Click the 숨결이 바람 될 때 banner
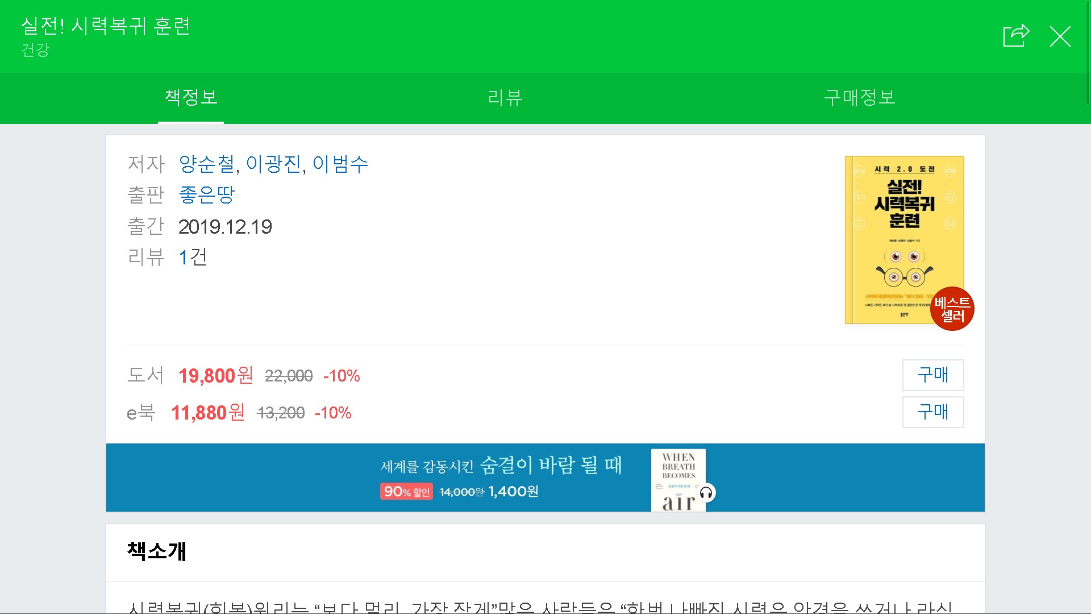1091x614 pixels. (500, 466)
